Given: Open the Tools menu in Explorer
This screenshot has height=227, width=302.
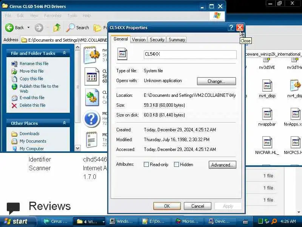Looking at the screenshot, I should click(72, 16).
